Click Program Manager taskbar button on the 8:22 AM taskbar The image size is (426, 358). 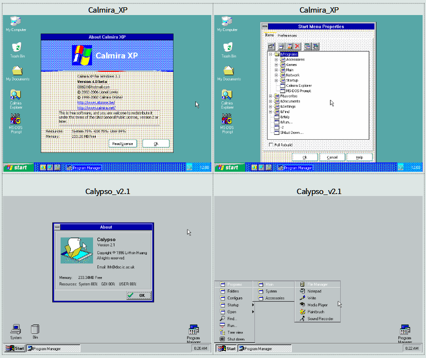pyautogui.click(x=265, y=348)
